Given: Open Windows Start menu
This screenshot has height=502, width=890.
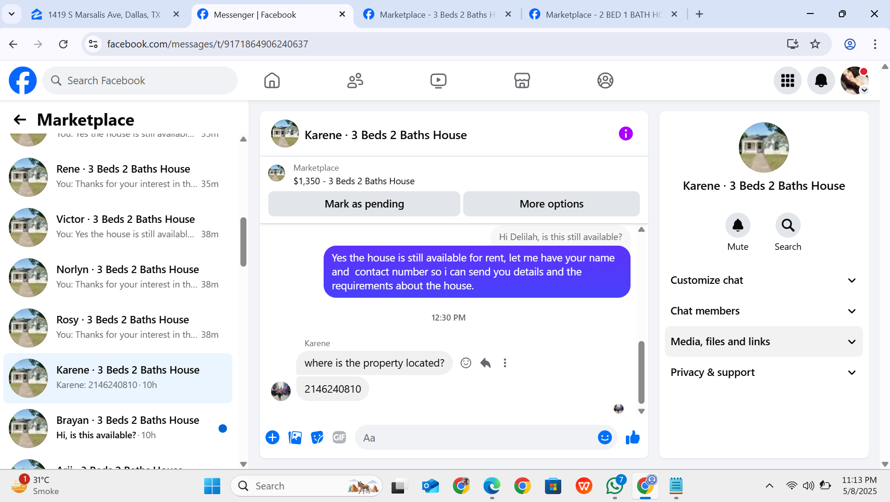Looking at the screenshot, I should pyautogui.click(x=213, y=486).
